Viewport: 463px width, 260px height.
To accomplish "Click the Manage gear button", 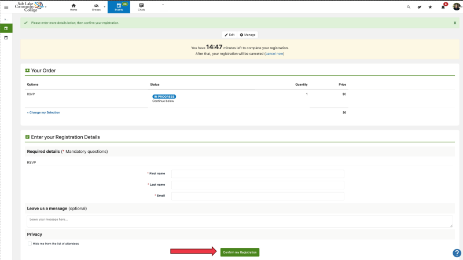I will (x=248, y=35).
